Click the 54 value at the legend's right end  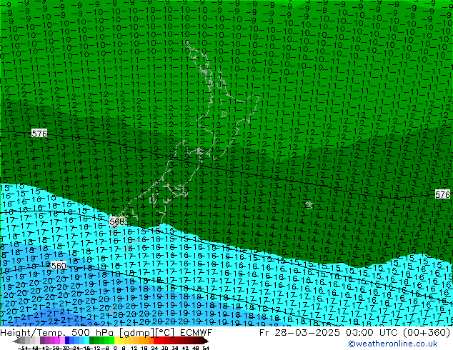(x=206, y=348)
